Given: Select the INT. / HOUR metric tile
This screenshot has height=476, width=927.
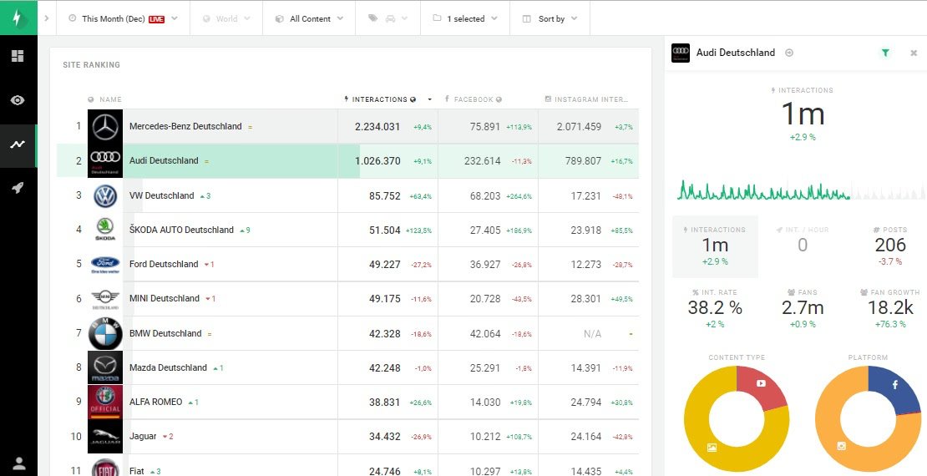Looking at the screenshot, I should coord(803,239).
